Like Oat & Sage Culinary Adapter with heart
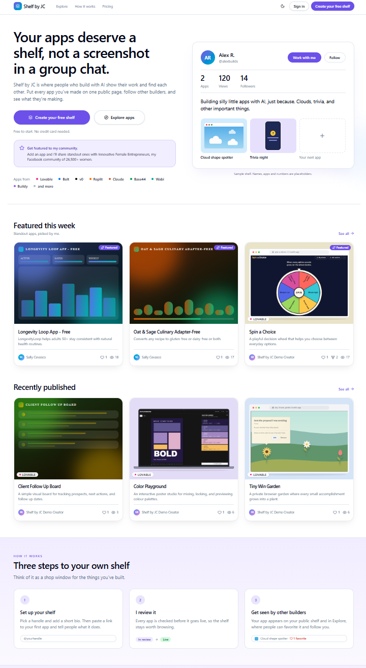Screen dimensions: 366x668 [x=218, y=357]
